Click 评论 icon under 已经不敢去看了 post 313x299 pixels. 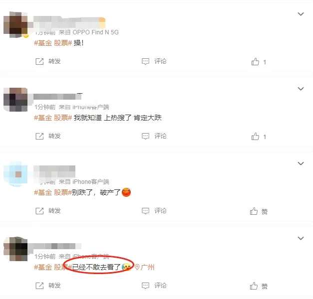pos(145,286)
